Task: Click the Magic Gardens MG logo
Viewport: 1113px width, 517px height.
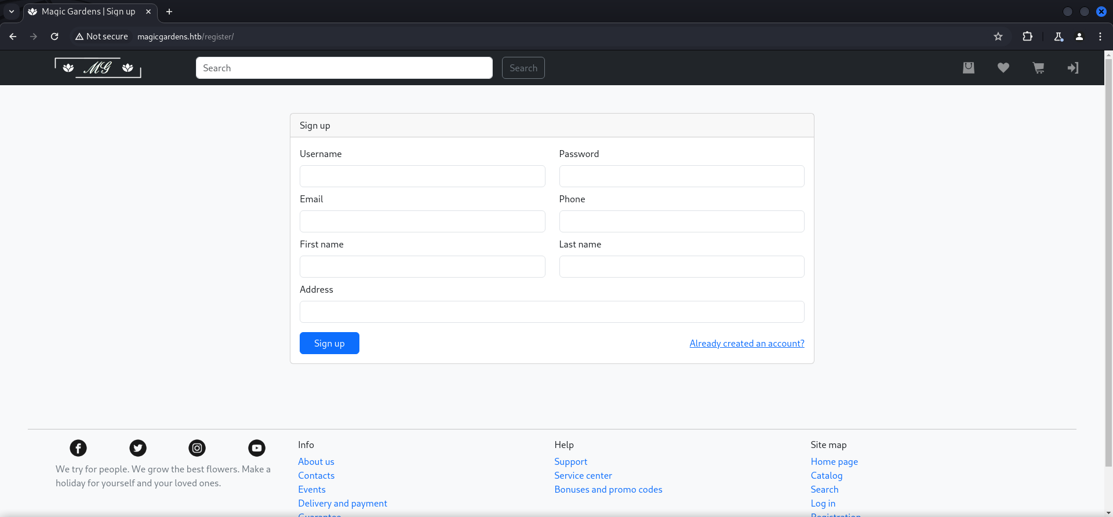Action: point(98,68)
